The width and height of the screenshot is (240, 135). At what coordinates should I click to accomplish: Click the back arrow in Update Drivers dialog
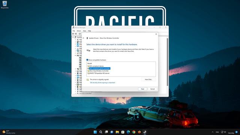[84, 38]
